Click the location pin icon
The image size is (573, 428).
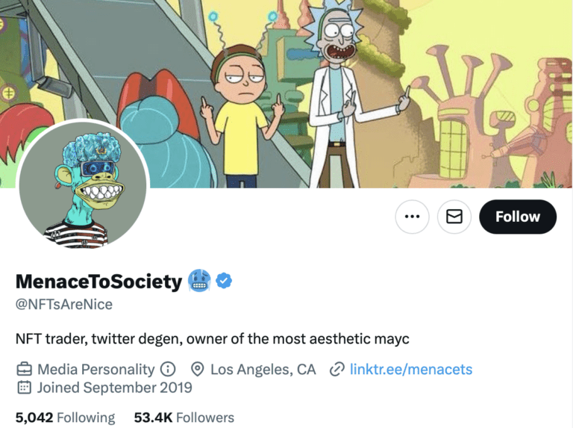(x=198, y=369)
